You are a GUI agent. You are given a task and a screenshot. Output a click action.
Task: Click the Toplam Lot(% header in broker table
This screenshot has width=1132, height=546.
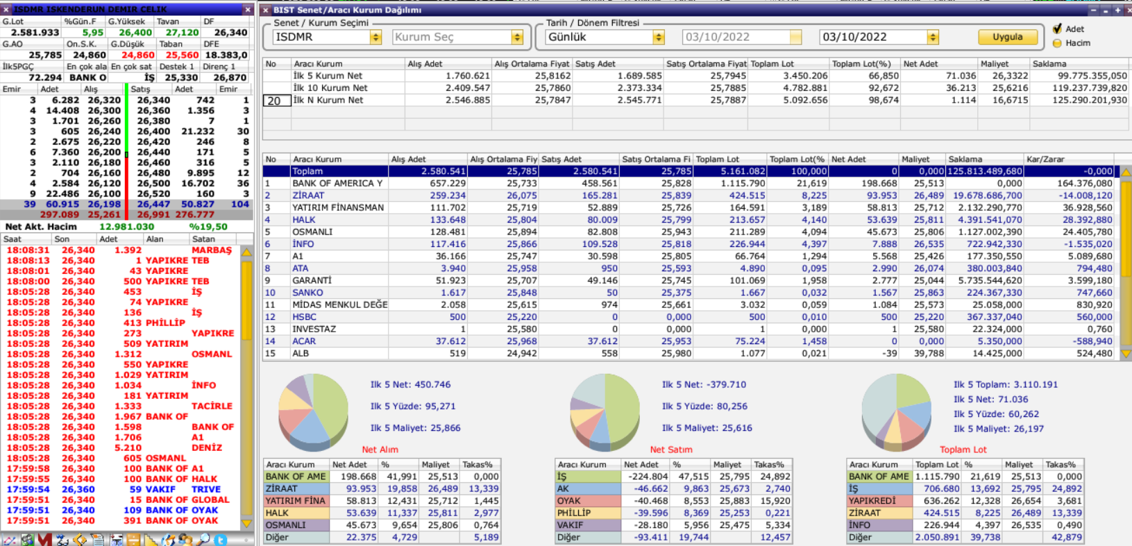[x=797, y=159]
